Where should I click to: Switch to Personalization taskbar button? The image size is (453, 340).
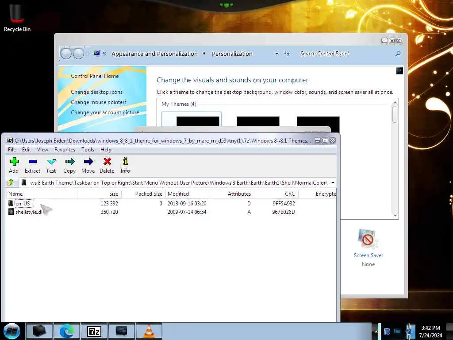[x=121, y=331]
